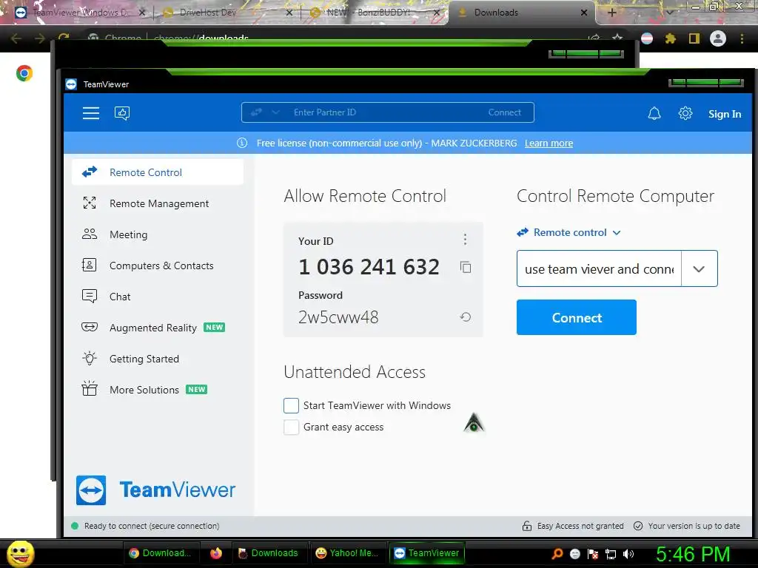The width and height of the screenshot is (758, 568).
Task: Open Remote Management section
Action: click(158, 203)
